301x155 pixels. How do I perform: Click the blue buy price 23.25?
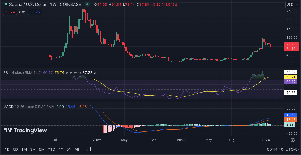[35, 12]
